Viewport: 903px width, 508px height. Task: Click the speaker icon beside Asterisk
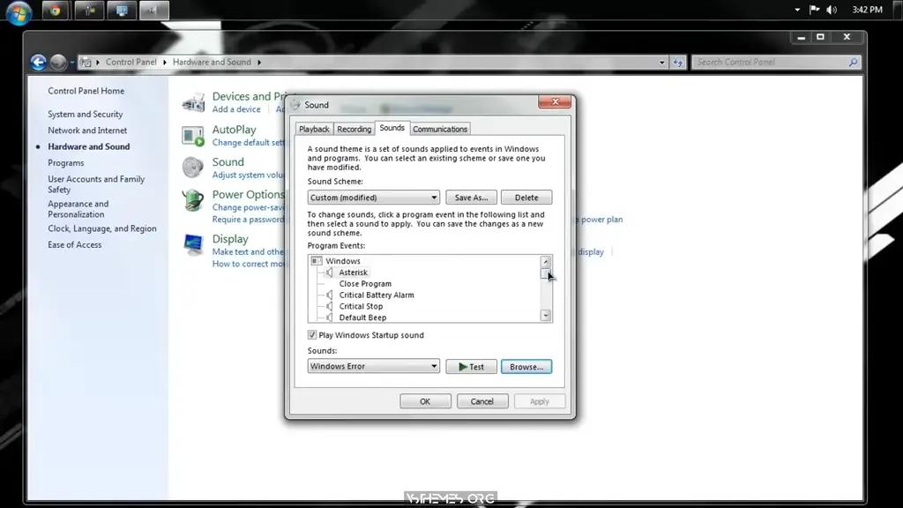328,273
